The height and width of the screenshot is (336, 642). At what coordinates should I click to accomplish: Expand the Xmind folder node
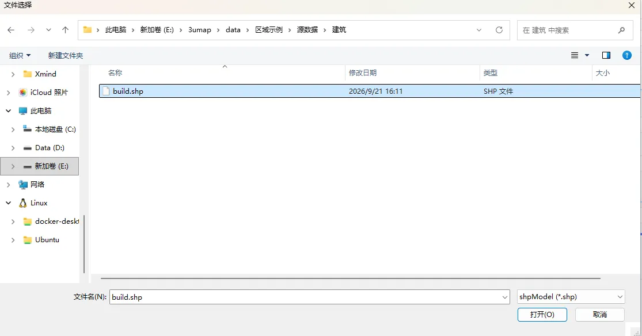coord(13,74)
